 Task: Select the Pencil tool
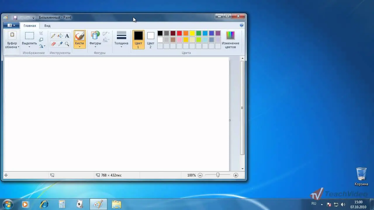coord(53,36)
